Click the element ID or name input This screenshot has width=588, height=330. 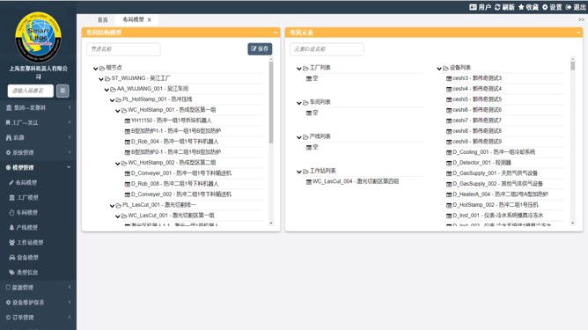pos(327,49)
